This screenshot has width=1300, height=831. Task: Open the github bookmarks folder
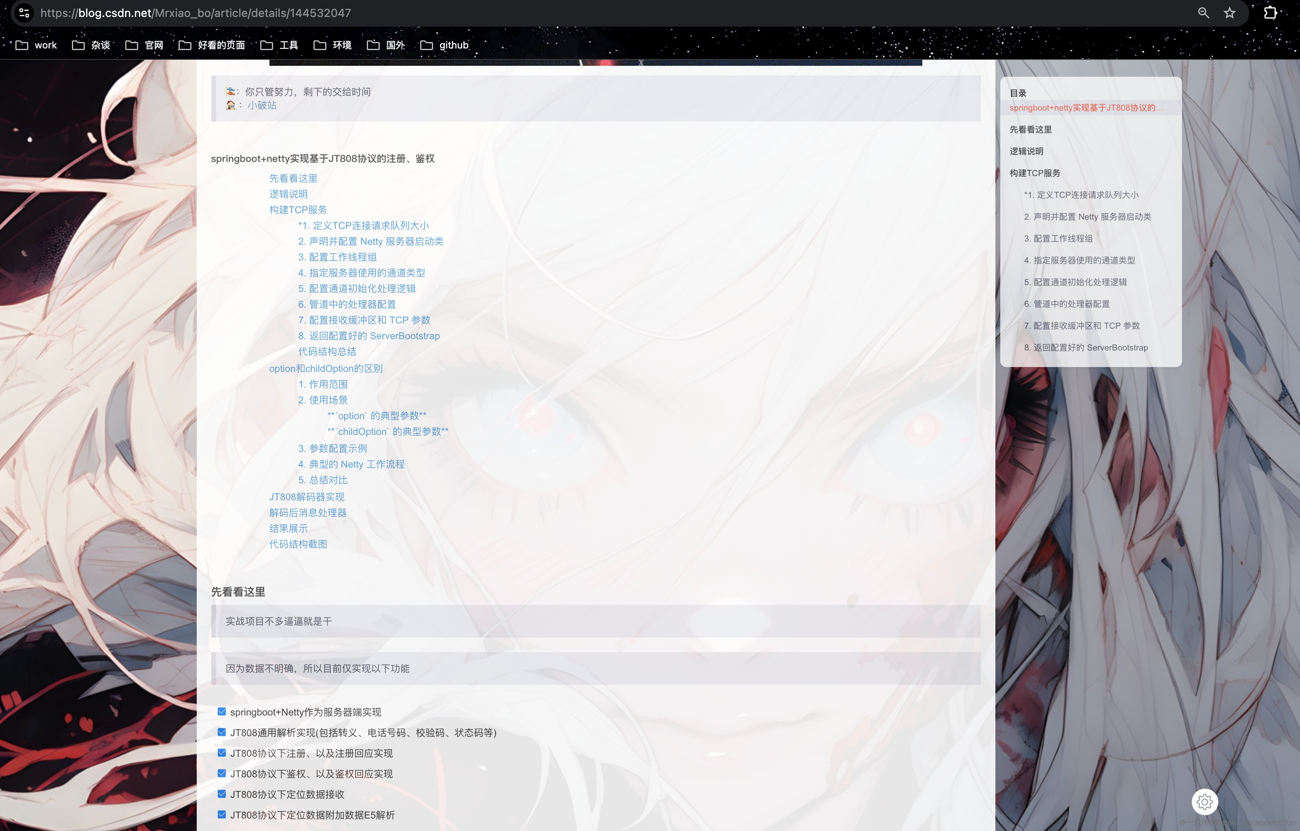click(x=444, y=45)
